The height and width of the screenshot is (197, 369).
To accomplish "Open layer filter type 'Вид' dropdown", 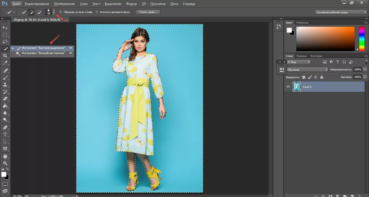I will tap(298, 62).
